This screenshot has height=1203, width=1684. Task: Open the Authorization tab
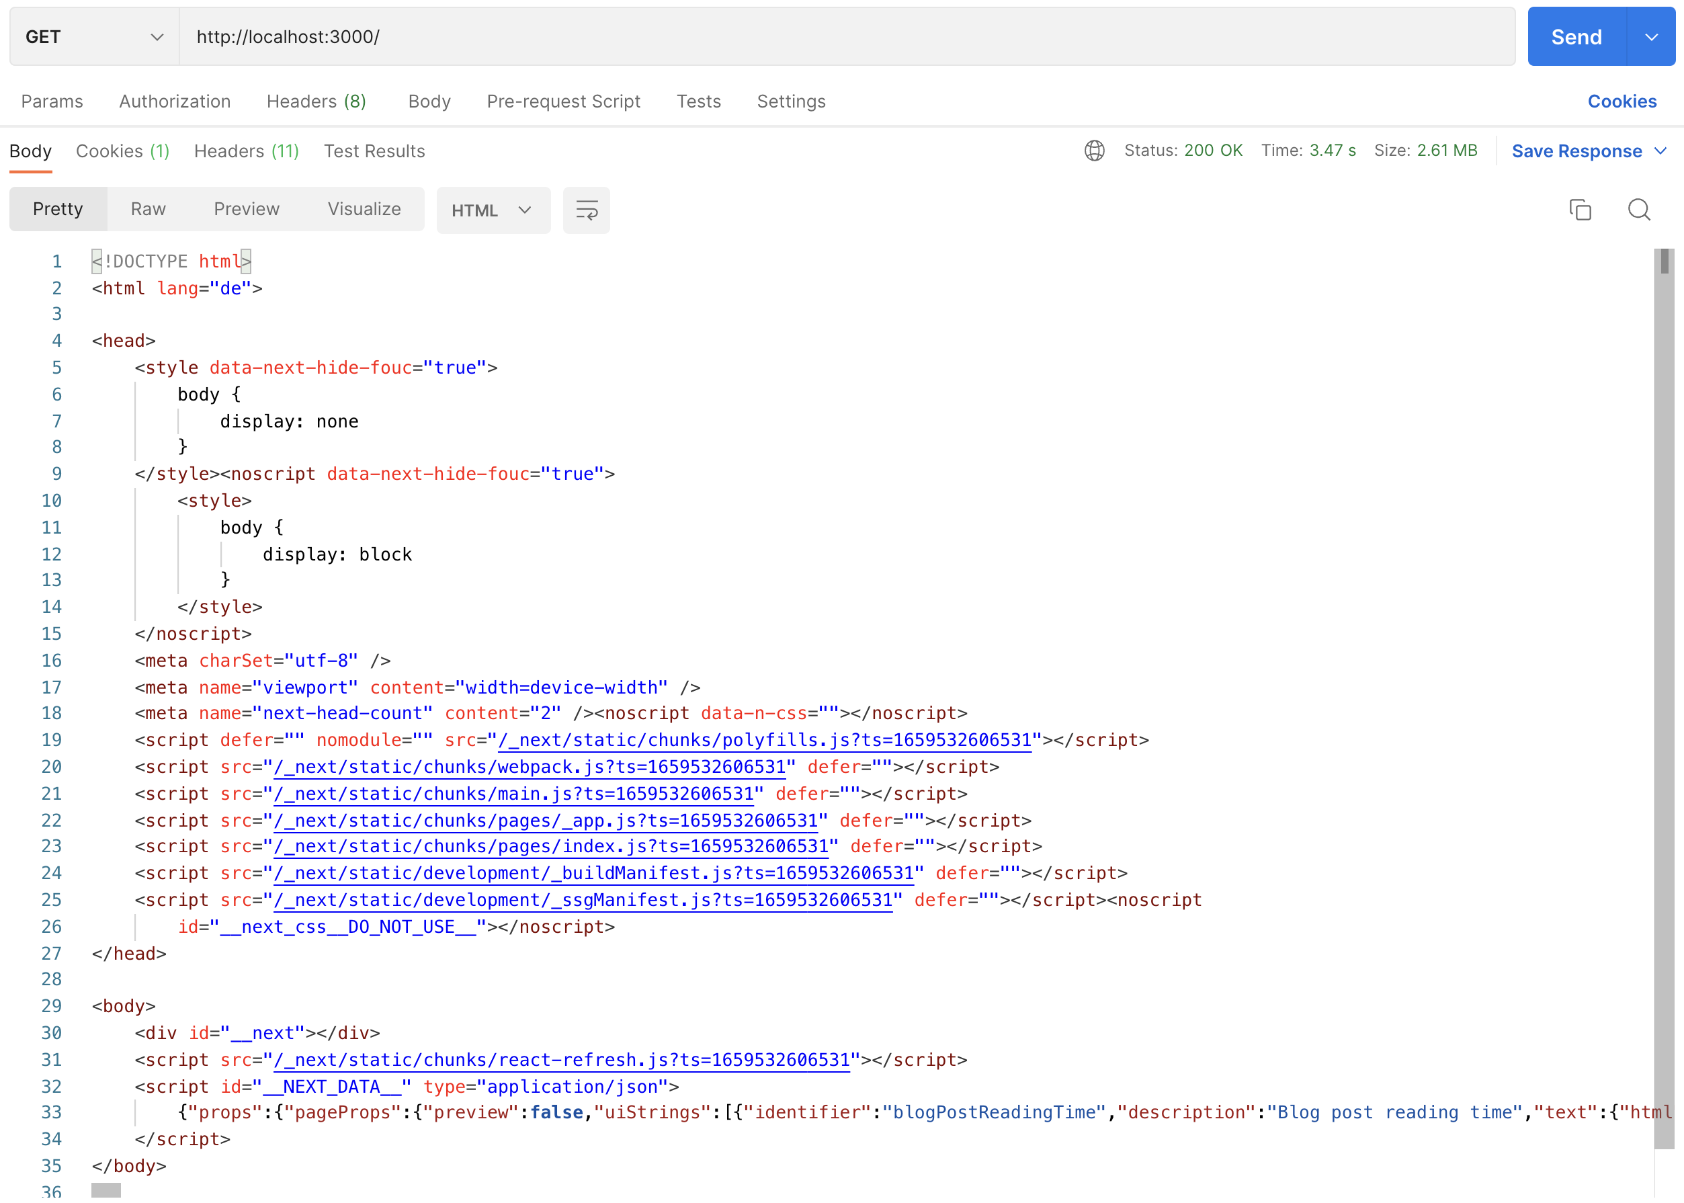(175, 101)
